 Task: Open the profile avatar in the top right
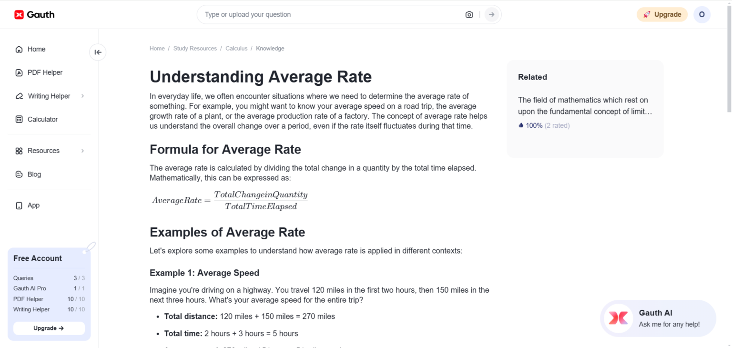tap(701, 14)
